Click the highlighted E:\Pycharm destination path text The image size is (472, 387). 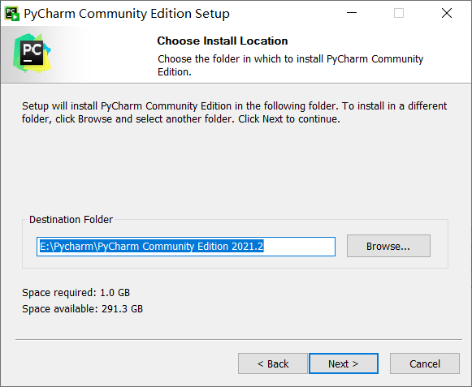[152, 247]
